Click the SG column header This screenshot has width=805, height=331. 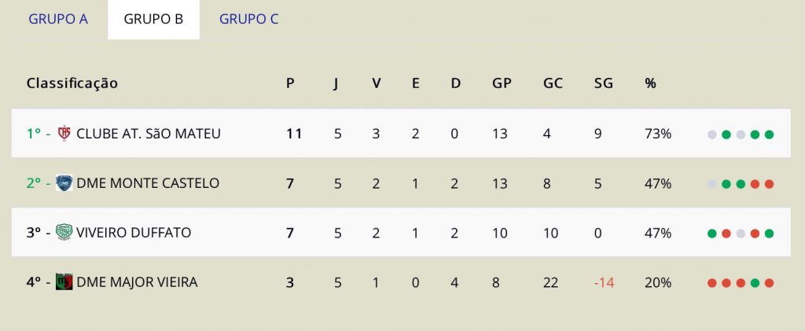603,83
